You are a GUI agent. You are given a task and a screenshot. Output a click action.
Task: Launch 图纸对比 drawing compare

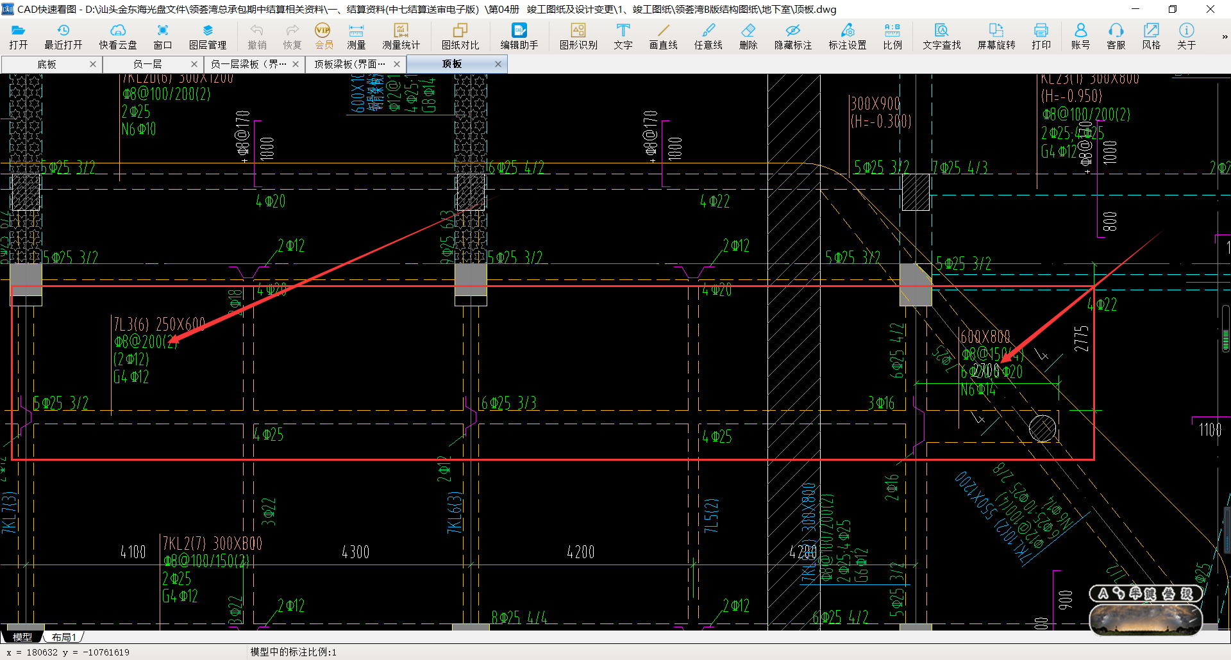point(460,37)
